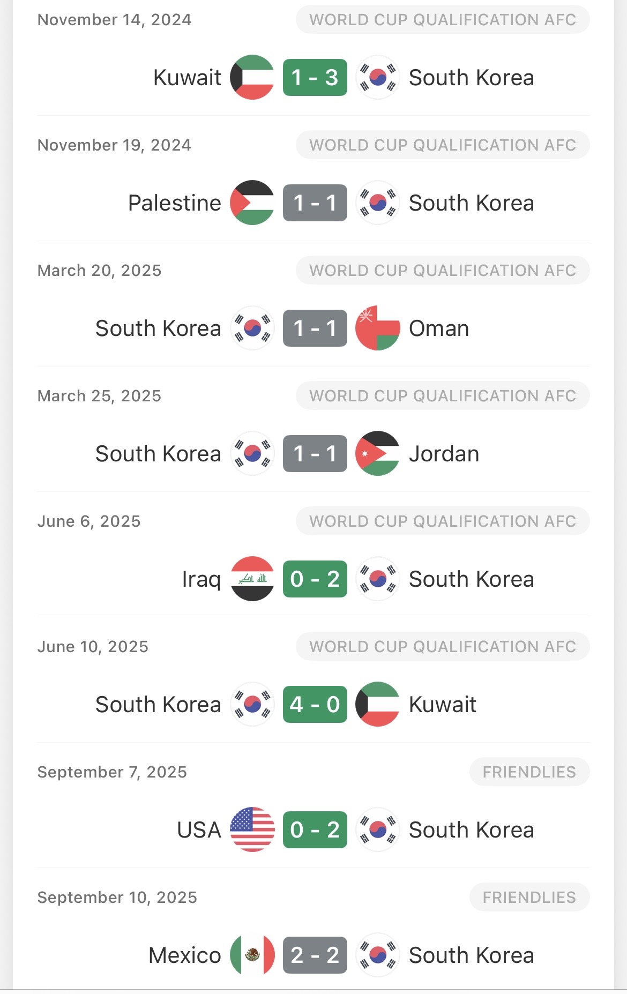Click Kuwait flag in June 10 match
This screenshot has width=627, height=994.
pyautogui.click(x=377, y=705)
